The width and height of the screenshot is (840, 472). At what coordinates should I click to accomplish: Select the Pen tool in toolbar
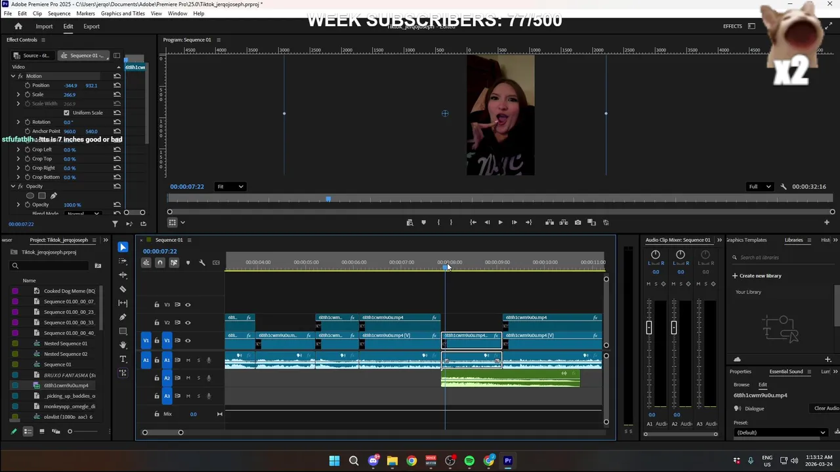pyautogui.click(x=123, y=317)
